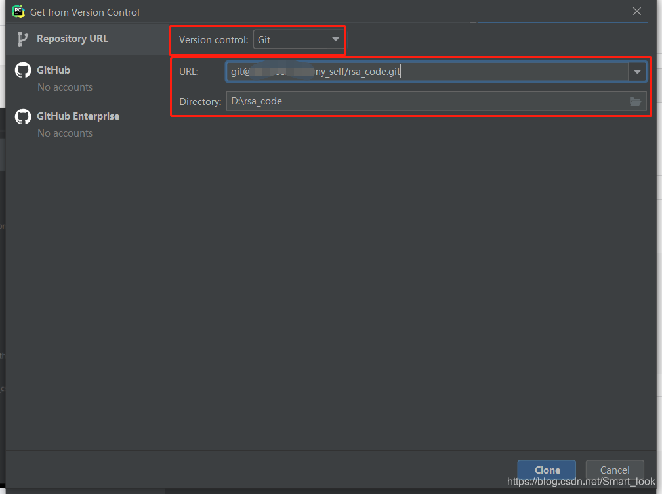Click the Clone button

tap(547, 470)
